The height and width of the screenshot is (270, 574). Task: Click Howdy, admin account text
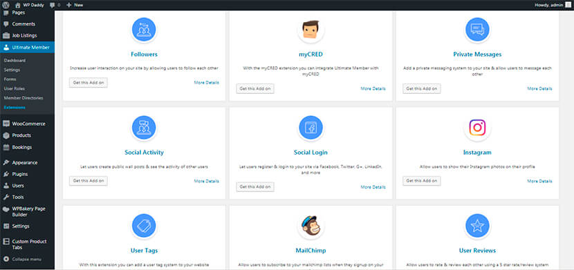point(549,5)
